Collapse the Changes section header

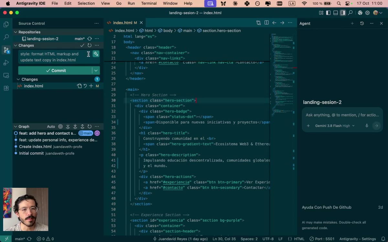click(15, 45)
